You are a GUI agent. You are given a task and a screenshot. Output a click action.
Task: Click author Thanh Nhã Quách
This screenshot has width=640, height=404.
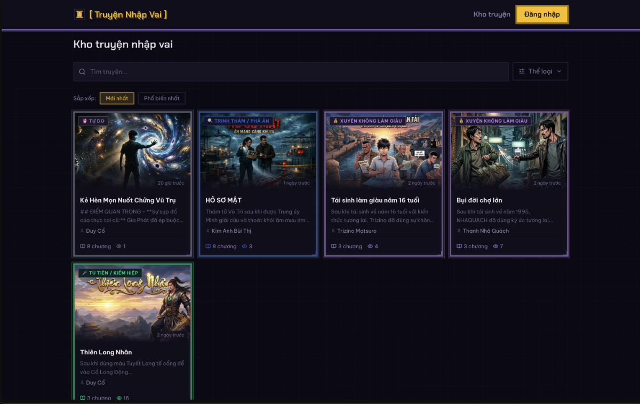(x=486, y=231)
